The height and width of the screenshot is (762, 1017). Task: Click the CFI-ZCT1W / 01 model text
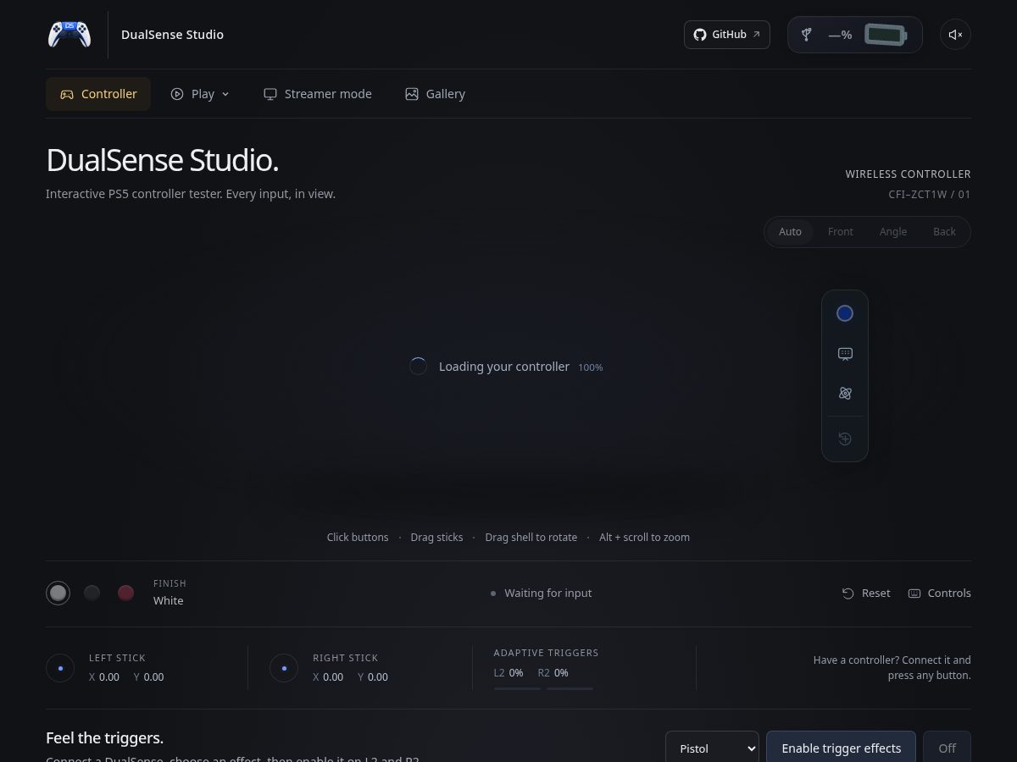930,195
